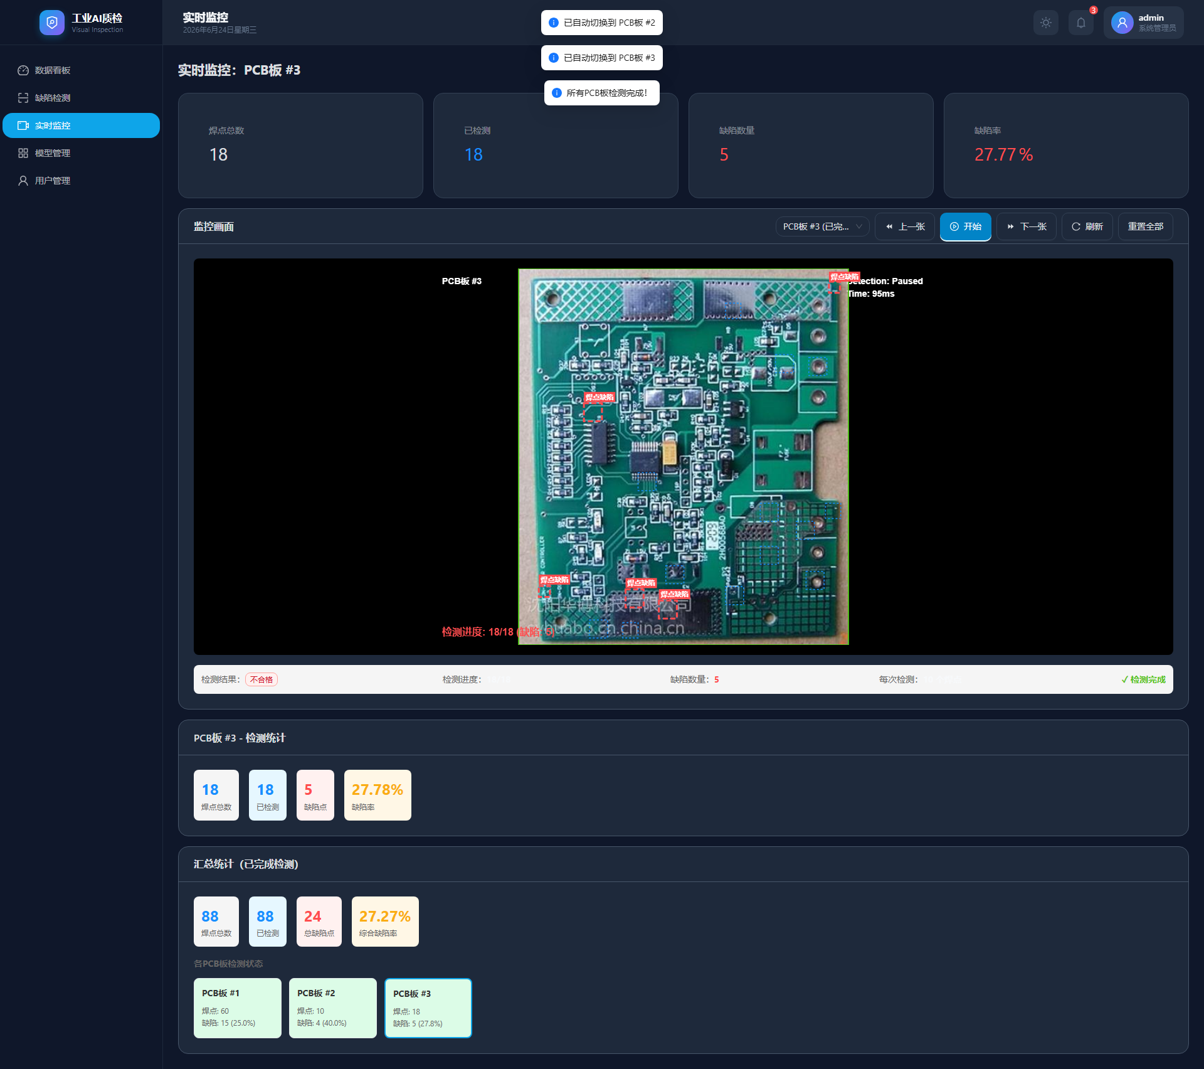
Task: Click the 上一张 previous board button
Action: [x=905, y=226]
